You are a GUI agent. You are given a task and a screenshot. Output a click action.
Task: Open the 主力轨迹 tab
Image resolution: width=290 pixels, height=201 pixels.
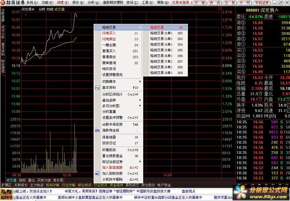[x=37, y=185]
